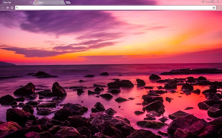222x138 pixels.
Task: Open a new tab with the new-tab button
Action: click(x=68, y=2)
